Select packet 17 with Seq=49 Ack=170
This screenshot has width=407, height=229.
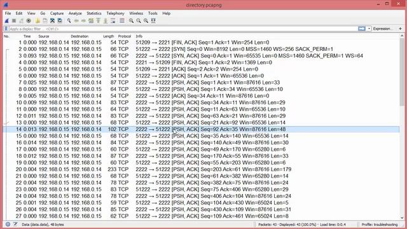pos(201,149)
